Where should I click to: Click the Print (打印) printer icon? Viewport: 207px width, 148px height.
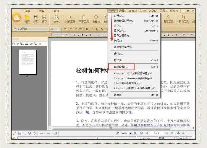(35, 17)
